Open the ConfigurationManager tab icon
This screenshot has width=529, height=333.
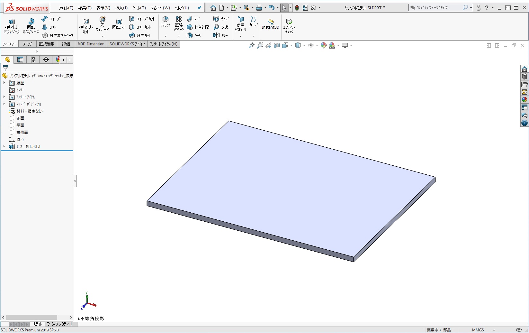point(33,60)
